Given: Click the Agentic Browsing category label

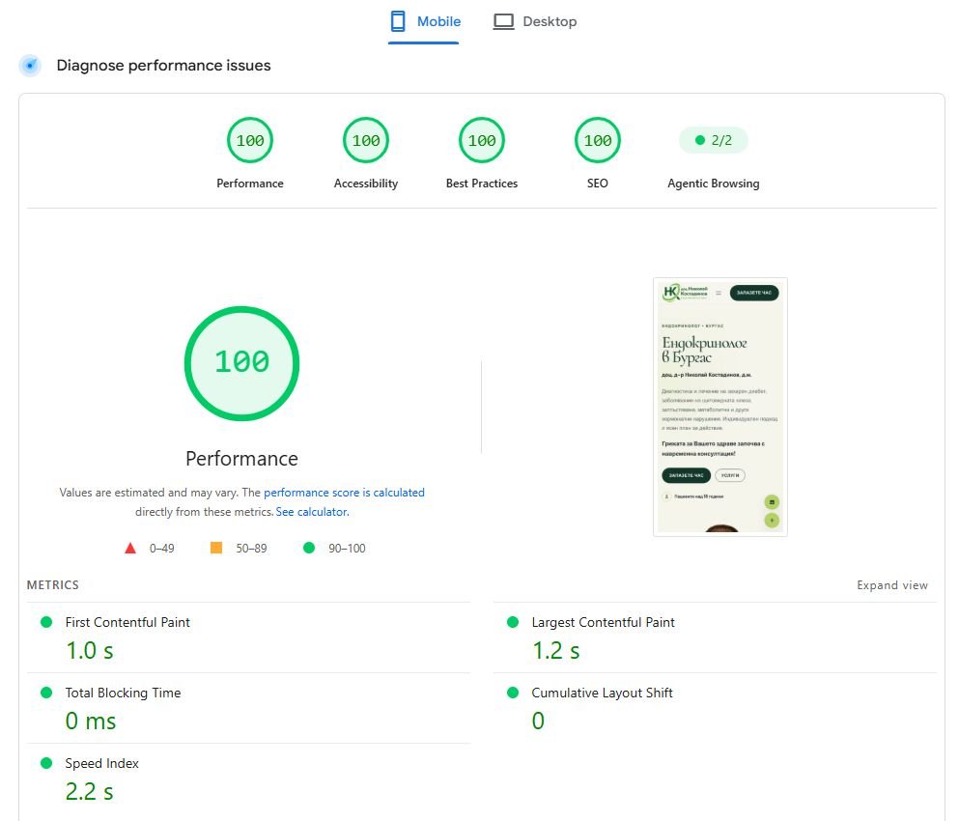Looking at the screenshot, I should [x=713, y=184].
